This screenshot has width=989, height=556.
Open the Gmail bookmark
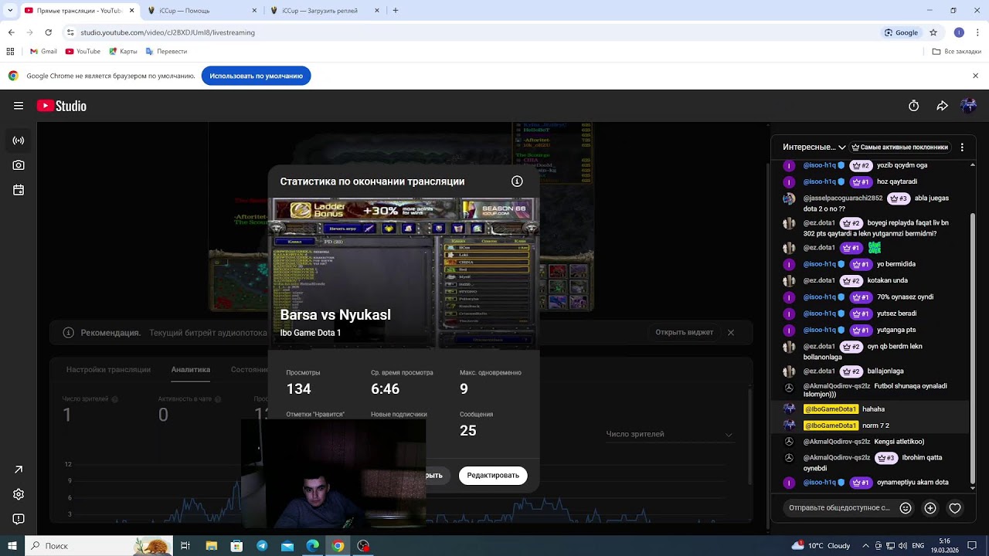coord(43,52)
